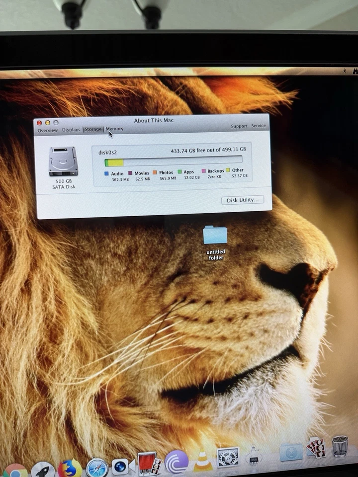
Task: Open FaceTime camera icon in dock
Action: (123, 466)
